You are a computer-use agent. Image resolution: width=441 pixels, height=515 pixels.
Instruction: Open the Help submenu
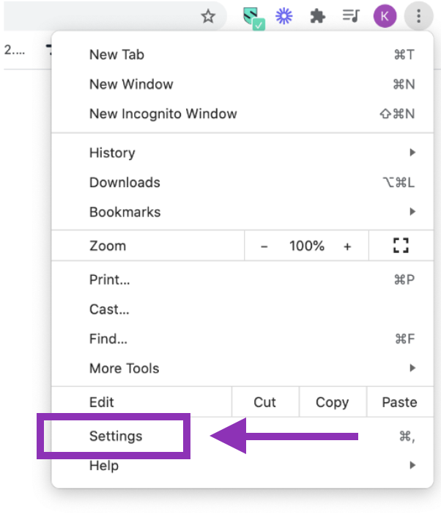point(104,465)
